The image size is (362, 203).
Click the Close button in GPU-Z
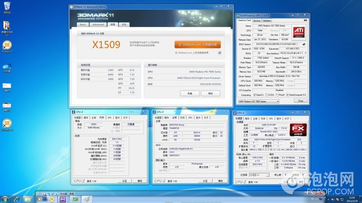[300, 101]
